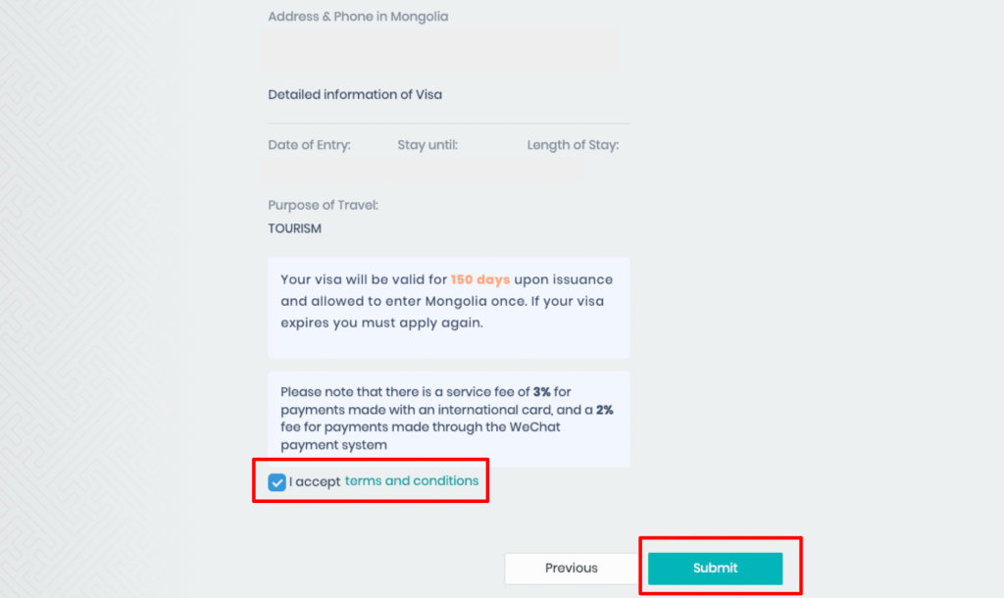
Task: Click the Length of Stay label
Action: click(573, 145)
